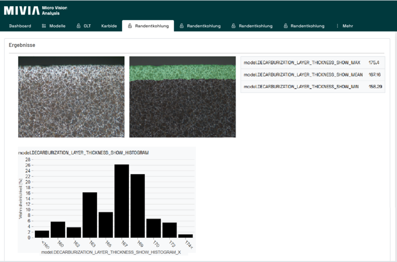Expand the Mehr overflow menu

(347, 26)
